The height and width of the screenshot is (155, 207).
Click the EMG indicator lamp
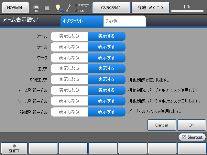[x=76, y=11]
